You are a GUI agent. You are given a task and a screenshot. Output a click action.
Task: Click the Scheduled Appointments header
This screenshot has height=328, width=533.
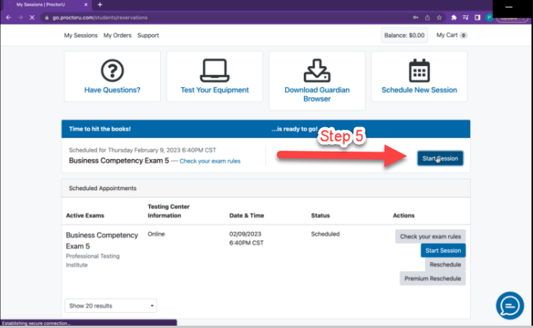click(x=102, y=188)
